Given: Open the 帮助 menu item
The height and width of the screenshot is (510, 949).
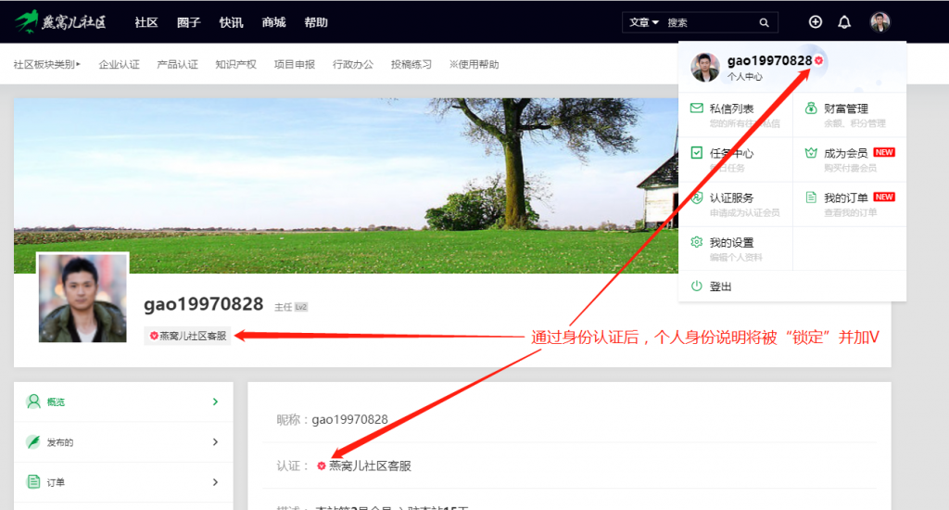Looking at the screenshot, I should coord(316,22).
